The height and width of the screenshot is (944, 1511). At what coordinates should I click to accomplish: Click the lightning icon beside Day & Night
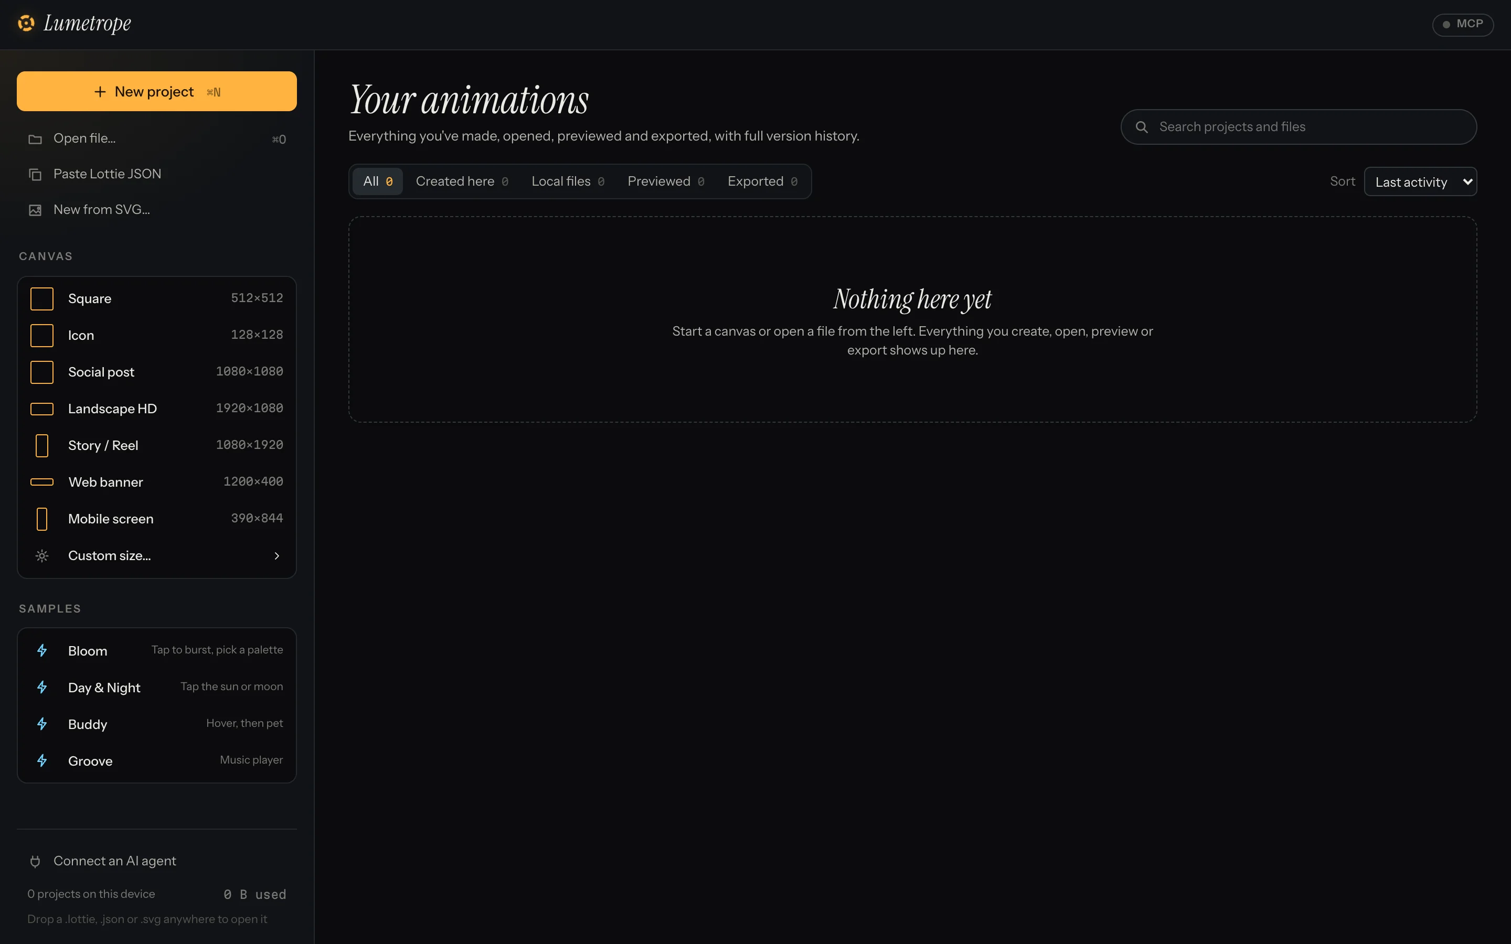tap(42, 688)
